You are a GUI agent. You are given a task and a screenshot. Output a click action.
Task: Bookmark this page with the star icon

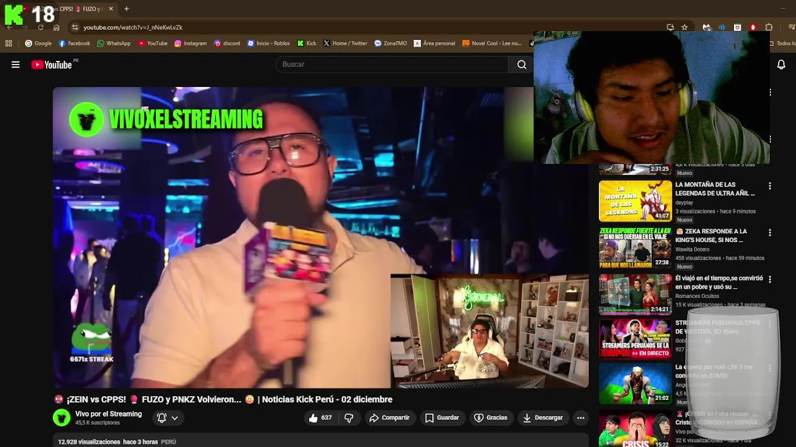pyautogui.click(x=685, y=27)
